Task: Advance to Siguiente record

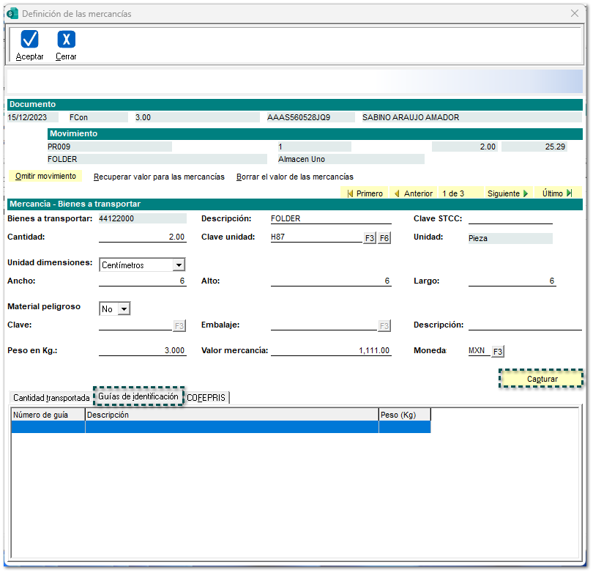Action: click(x=507, y=193)
